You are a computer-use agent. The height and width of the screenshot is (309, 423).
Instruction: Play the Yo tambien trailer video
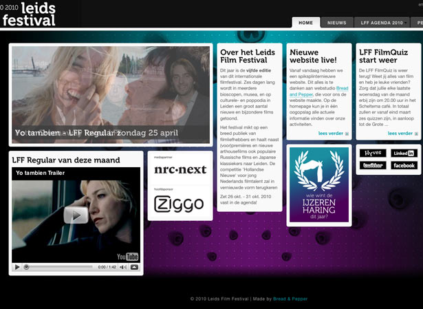click(76, 215)
